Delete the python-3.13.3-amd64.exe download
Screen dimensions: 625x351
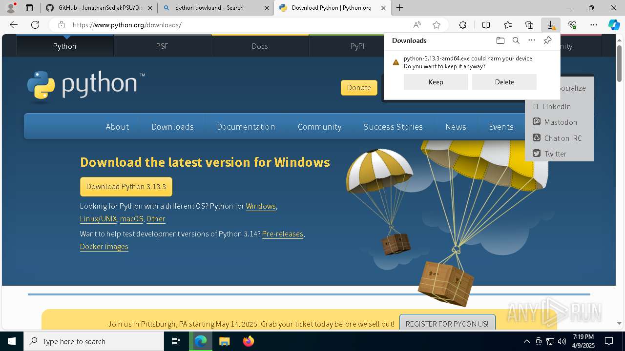coord(504,82)
